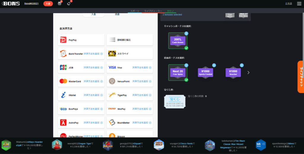The image size is (304, 154).
Task: Show info for 200% Cash Bonus
Action: 186,33
